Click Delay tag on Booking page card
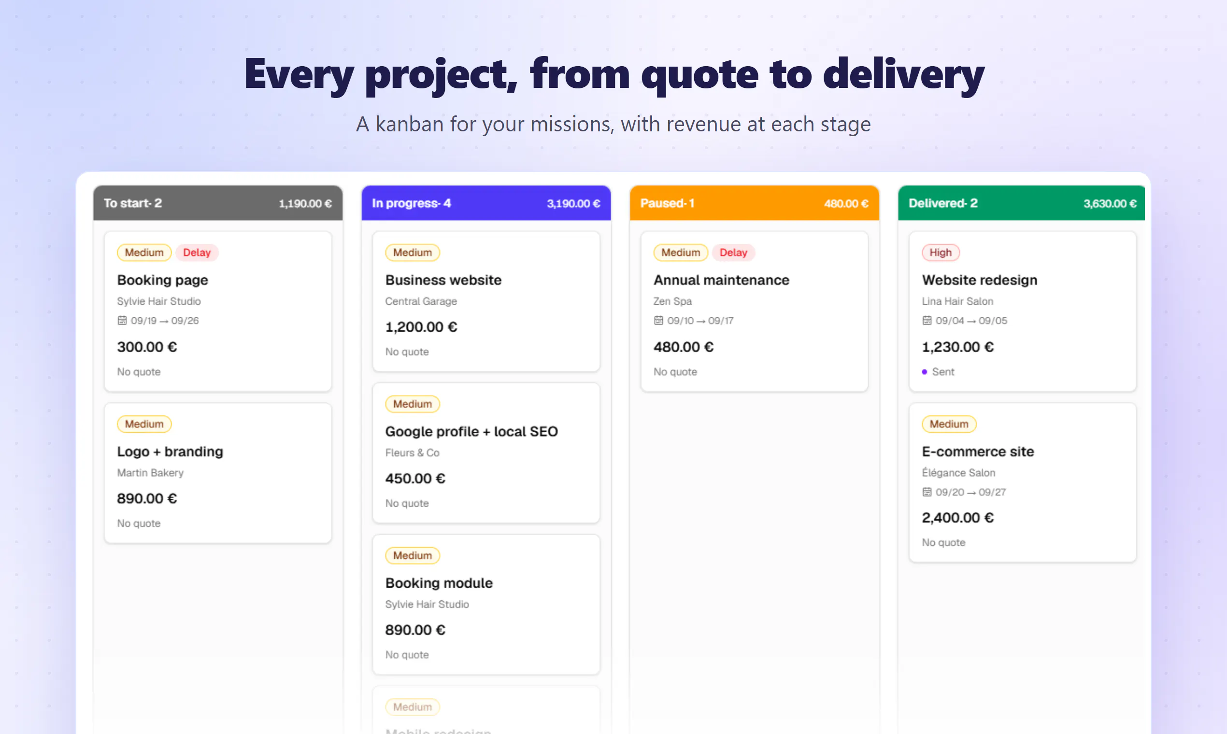1227x734 pixels. point(197,253)
